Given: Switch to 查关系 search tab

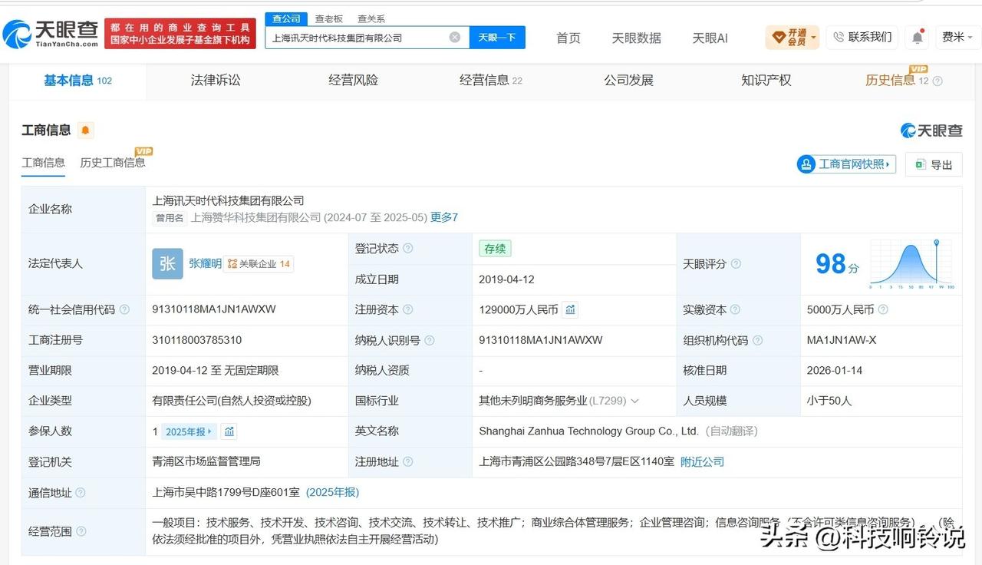Looking at the screenshot, I should click(x=371, y=18).
